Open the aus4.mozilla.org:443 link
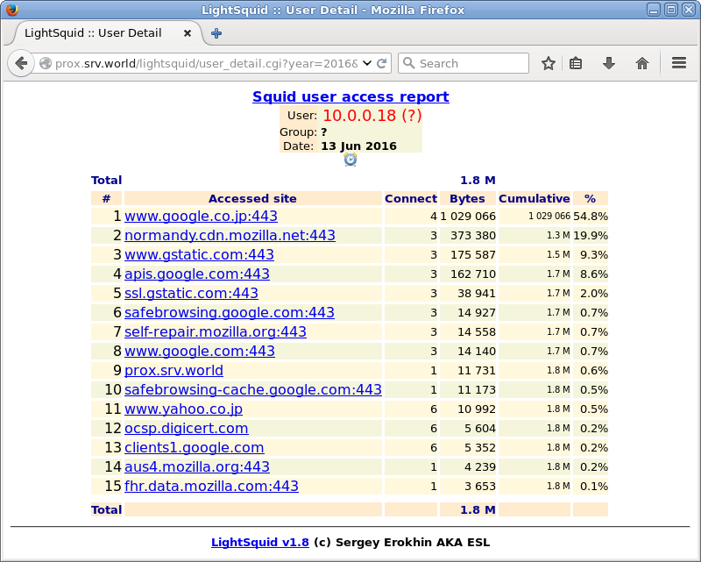 tap(196, 466)
